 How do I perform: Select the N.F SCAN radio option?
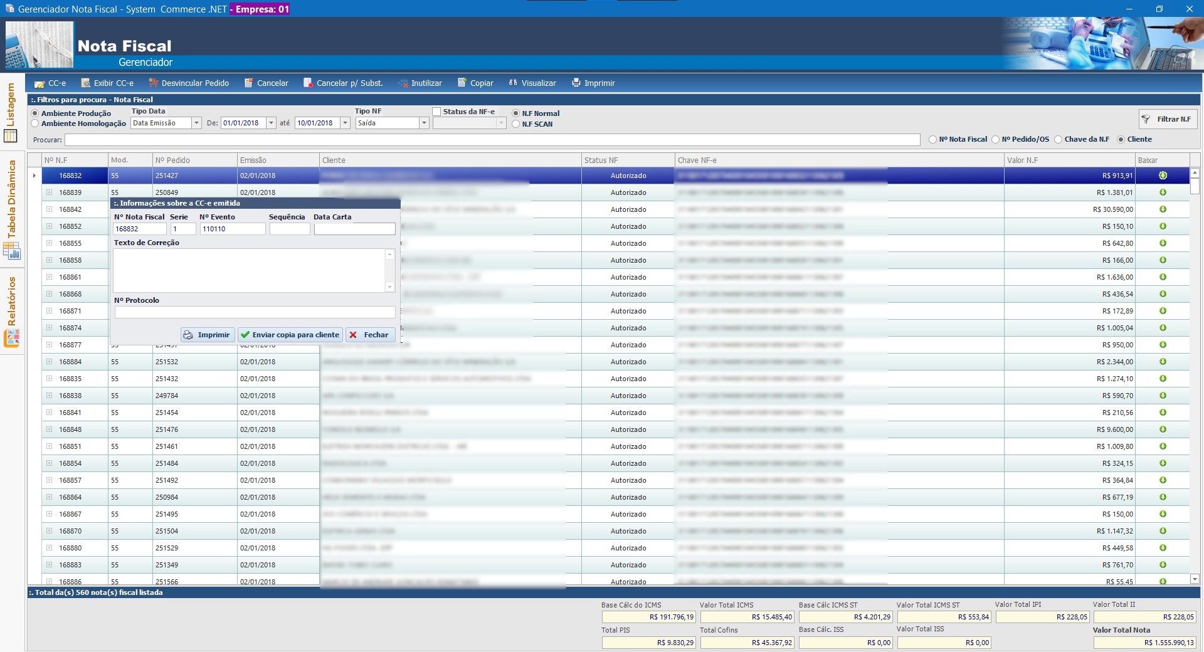coord(516,124)
